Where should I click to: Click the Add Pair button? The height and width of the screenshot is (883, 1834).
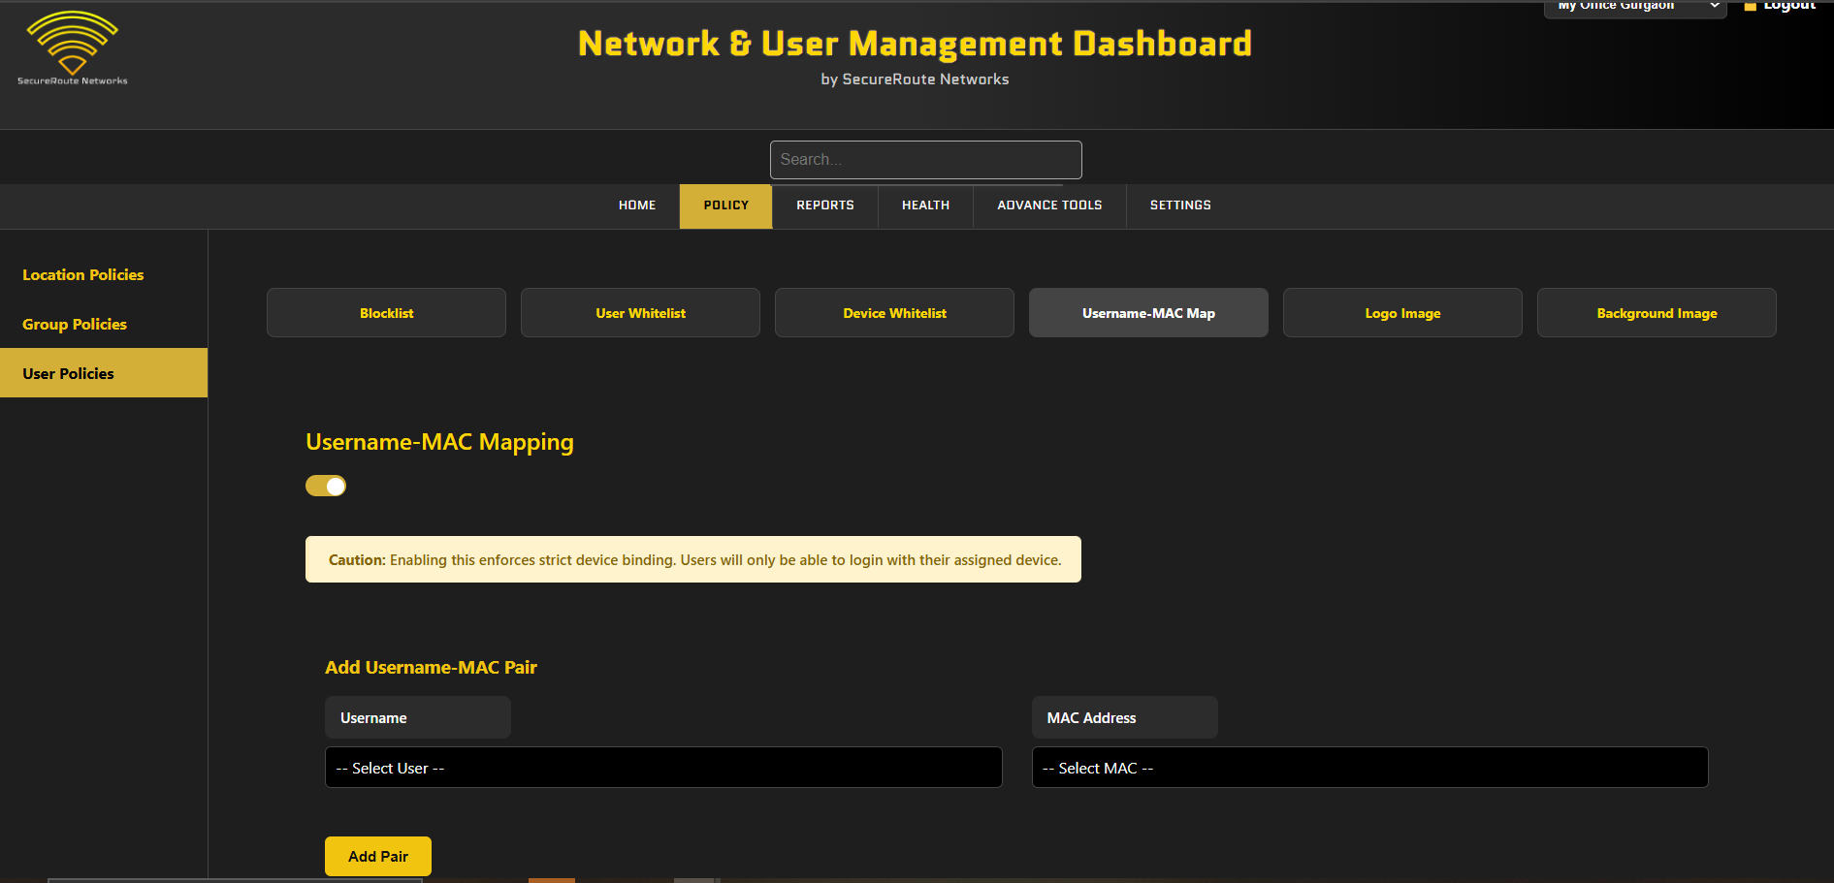(377, 856)
